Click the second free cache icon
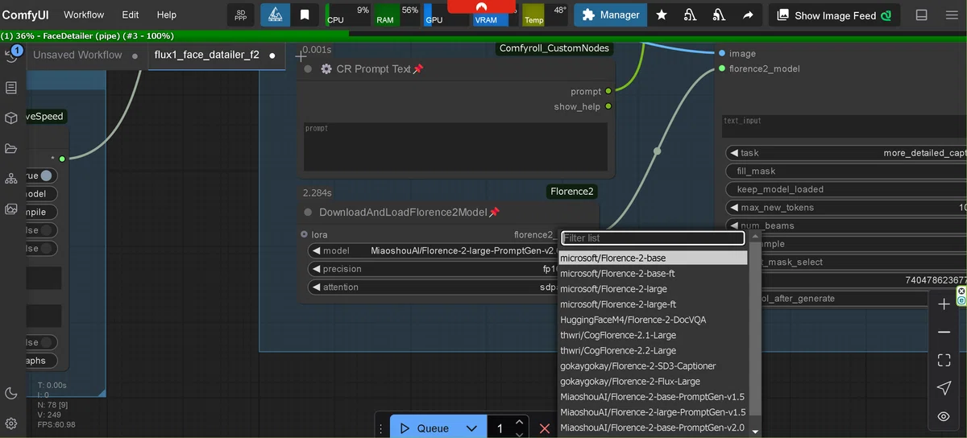The height and width of the screenshot is (438, 967). coord(720,14)
